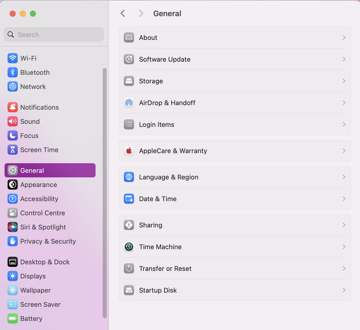Click the Siri & Spotlight icon
The height and width of the screenshot is (330, 360).
coord(12,227)
